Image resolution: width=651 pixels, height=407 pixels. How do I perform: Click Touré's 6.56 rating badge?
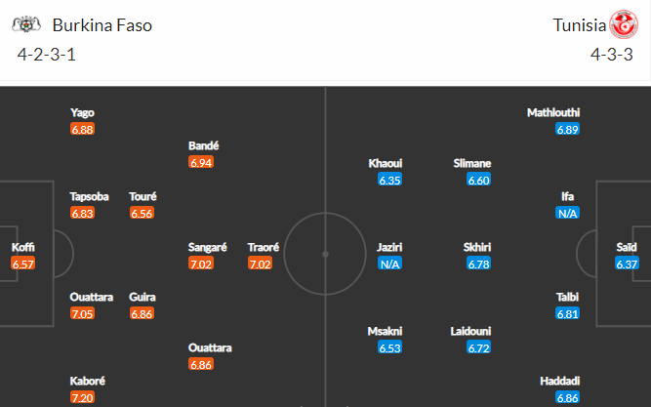(142, 213)
